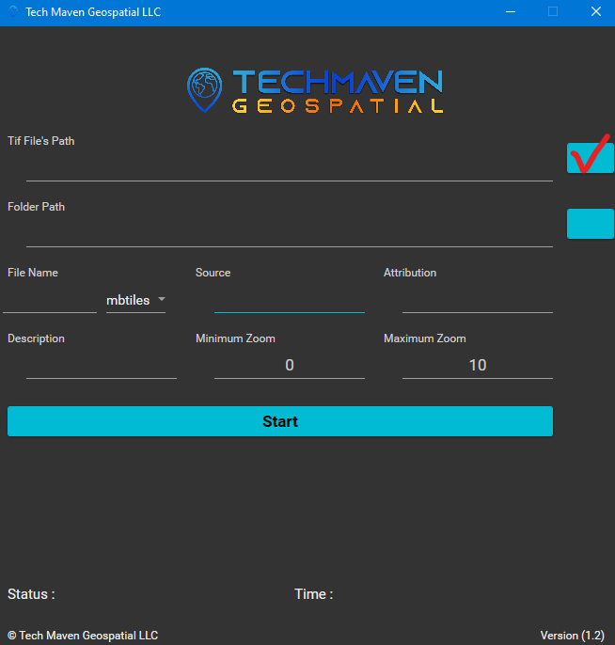Screen dimensions: 615x645
Task: Click the Description label
Action: point(36,338)
